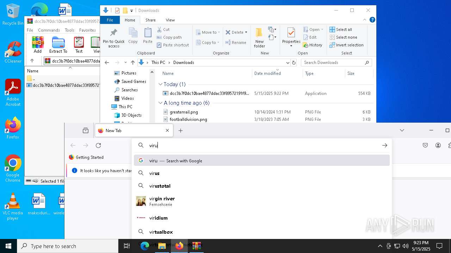The height and width of the screenshot is (253, 451).
Task: Select virustotal search suggestion
Action: pyautogui.click(x=262, y=186)
